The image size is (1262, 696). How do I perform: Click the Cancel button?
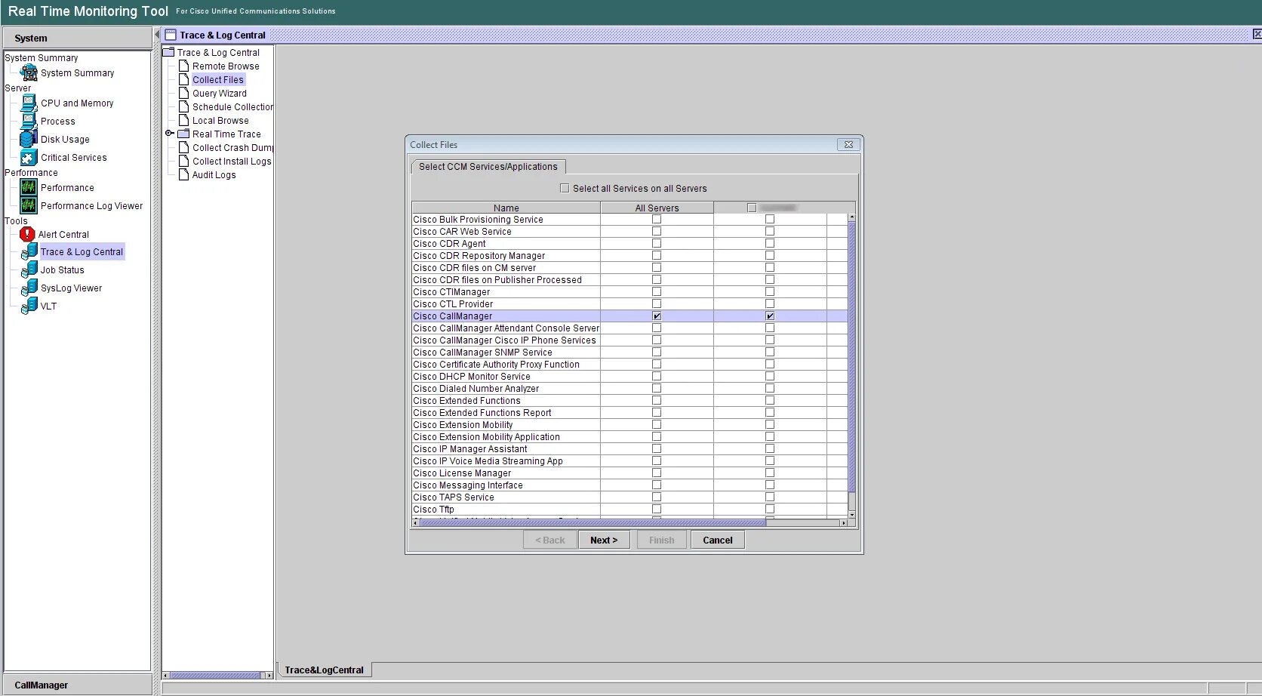point(718,540)
